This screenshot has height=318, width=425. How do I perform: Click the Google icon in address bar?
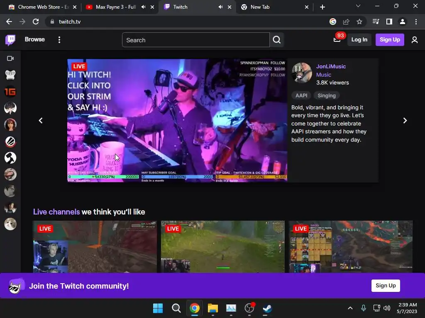click(332, 22)
